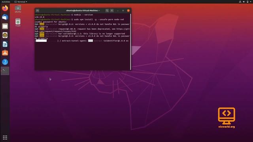The height and width of the screenshot is (142, 253).
Task: Launch LibreOffice Writer from the dock
Action: tap(5, 44)
